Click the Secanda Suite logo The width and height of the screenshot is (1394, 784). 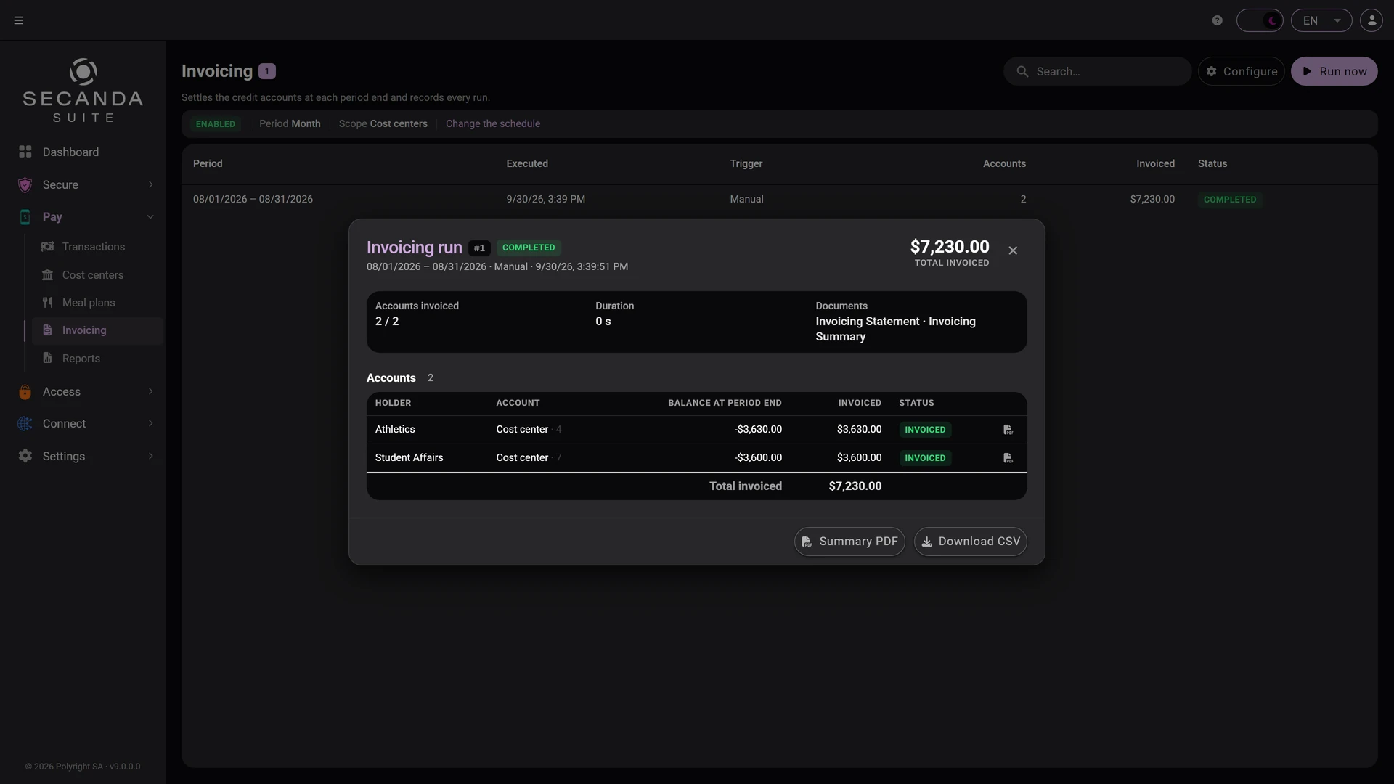tap(83, 90)
